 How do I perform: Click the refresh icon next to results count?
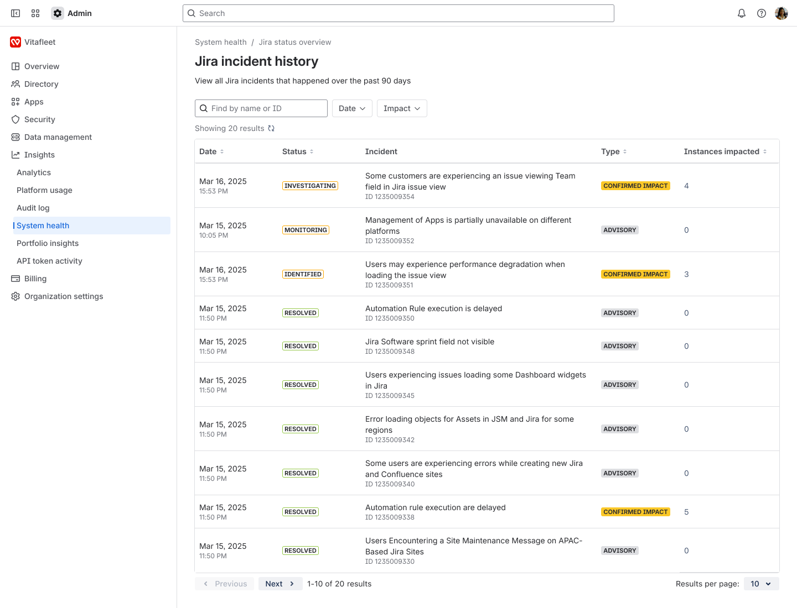point(271,128)
